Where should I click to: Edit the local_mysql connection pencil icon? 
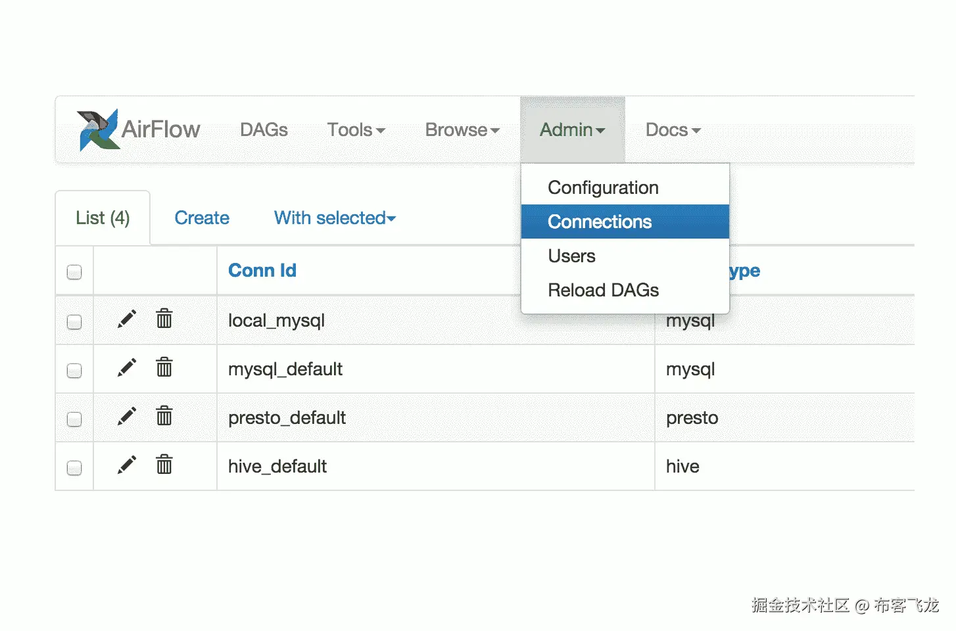tap(127, 319)
